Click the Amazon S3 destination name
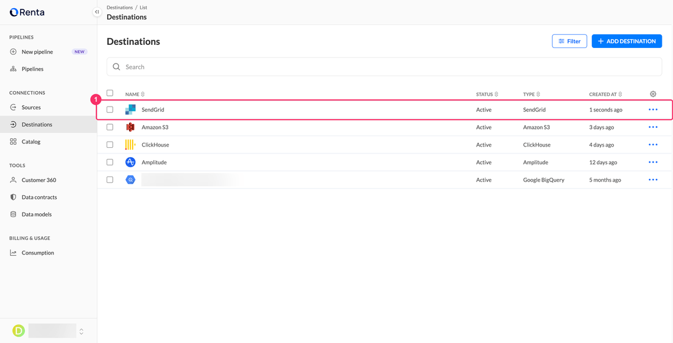673x343 pixels. pos(155,127)
